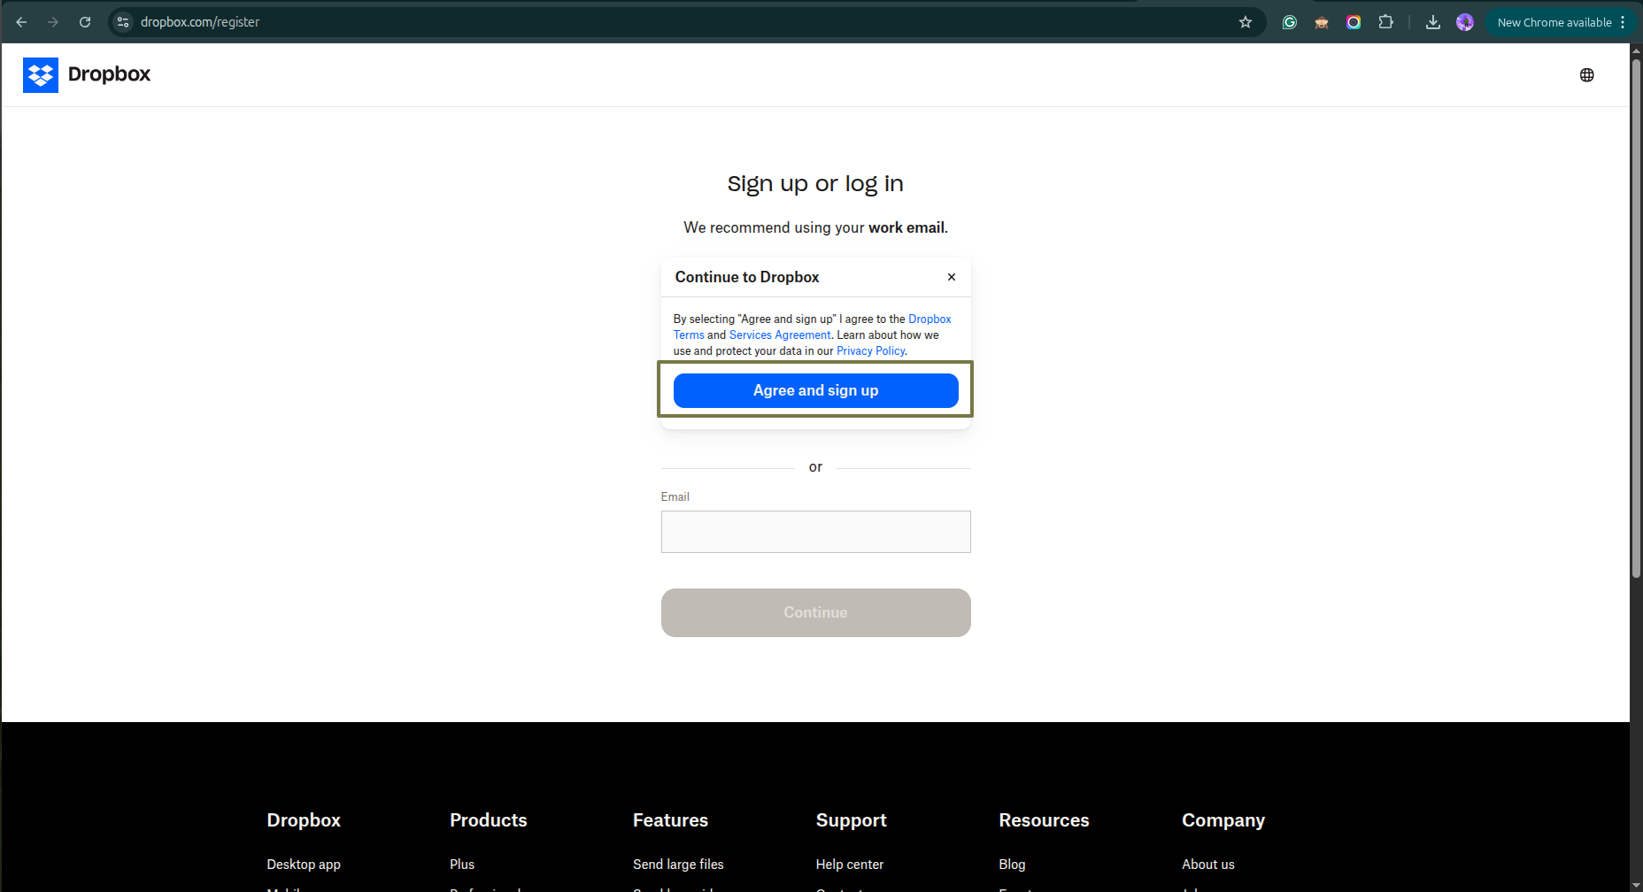This screenshot has width=1643, height=892.
Task: Open the Chrome profile avatar
Action: 1465,22
